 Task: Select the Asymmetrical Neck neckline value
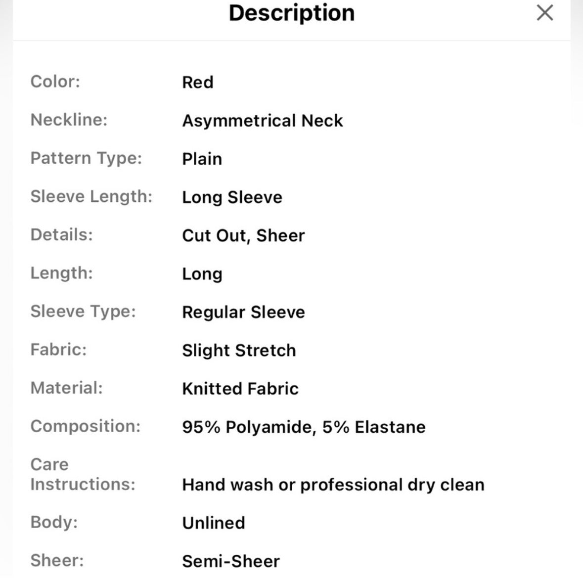[x=262, y=121]
